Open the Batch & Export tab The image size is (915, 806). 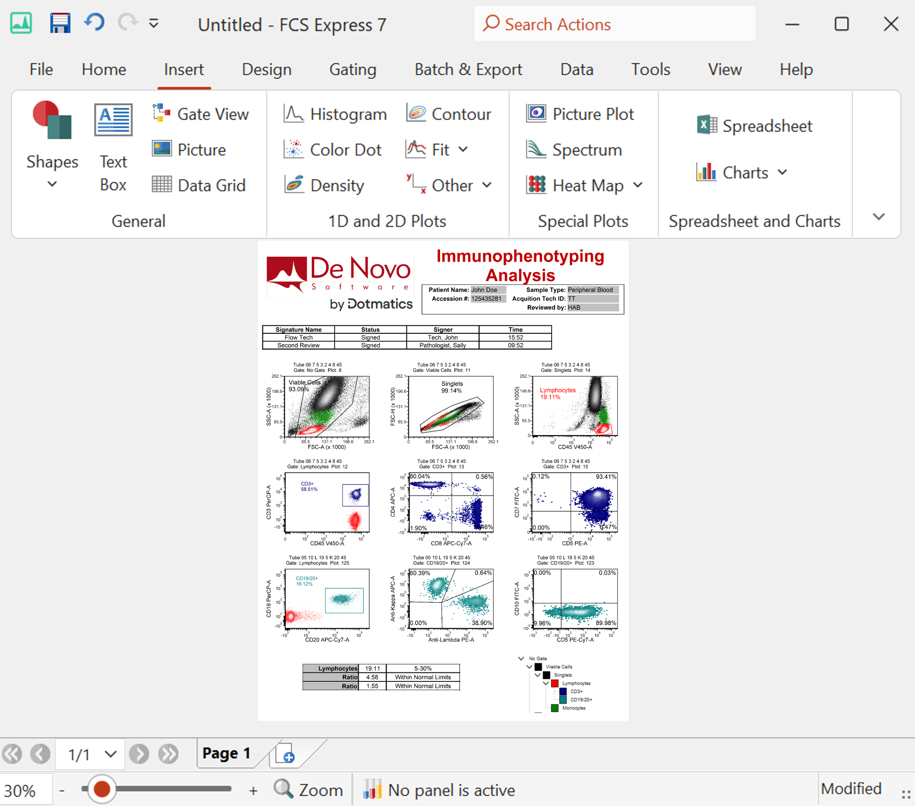coord(468,69)
